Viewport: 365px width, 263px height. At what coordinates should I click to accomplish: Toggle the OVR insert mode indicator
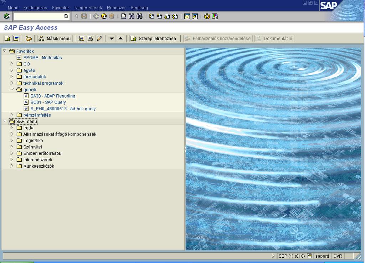click(x=338, y=256)
